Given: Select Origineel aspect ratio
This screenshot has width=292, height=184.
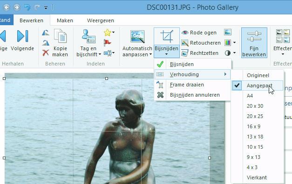Looking at the screenshot, I should coord(258,75).
